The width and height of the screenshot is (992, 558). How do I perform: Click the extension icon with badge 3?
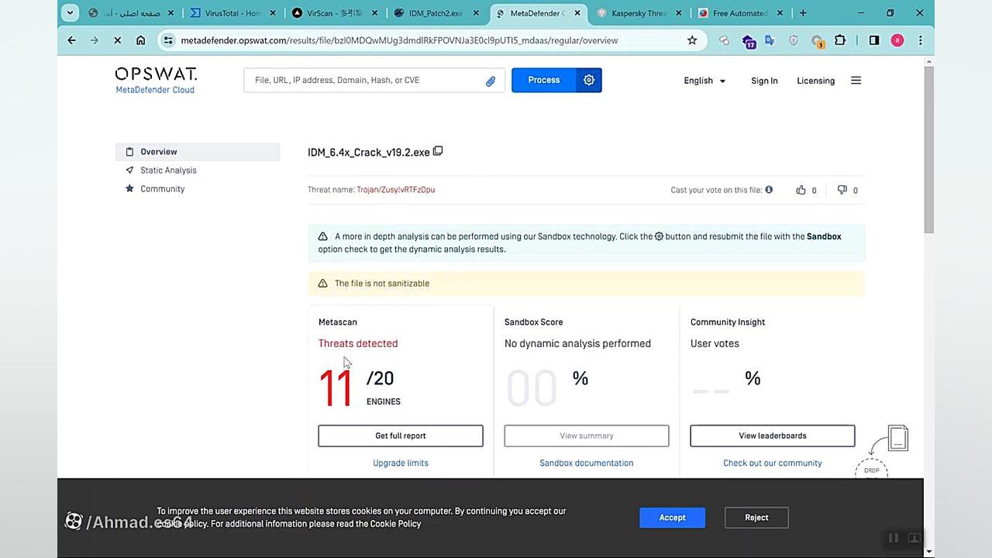coord(817,41)
